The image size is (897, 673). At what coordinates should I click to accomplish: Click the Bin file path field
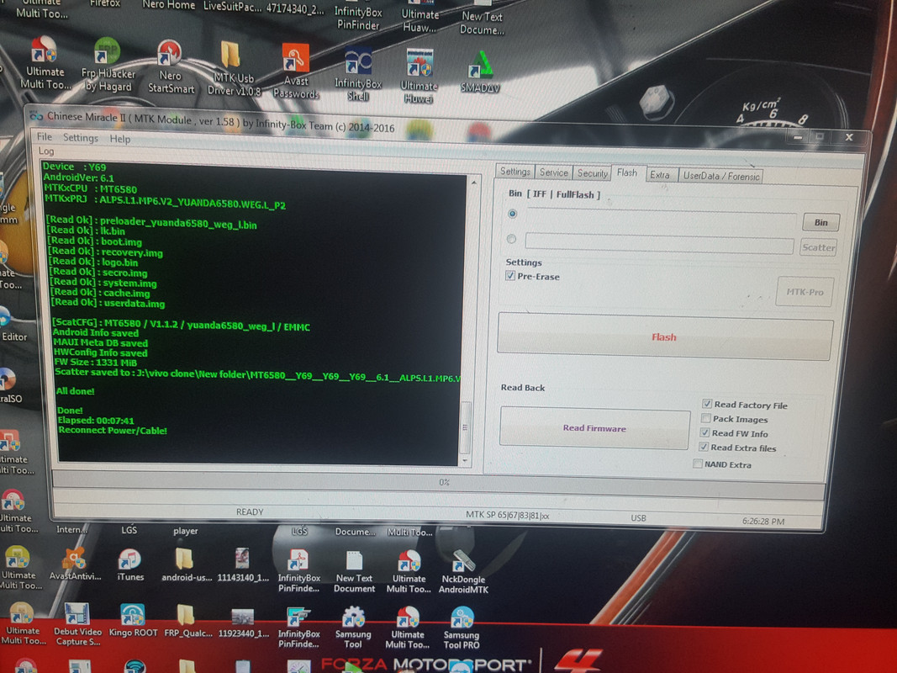tap(662, 216)
